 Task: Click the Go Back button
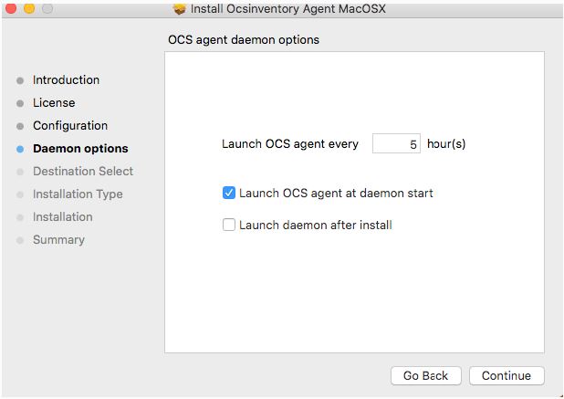(425, 375)
